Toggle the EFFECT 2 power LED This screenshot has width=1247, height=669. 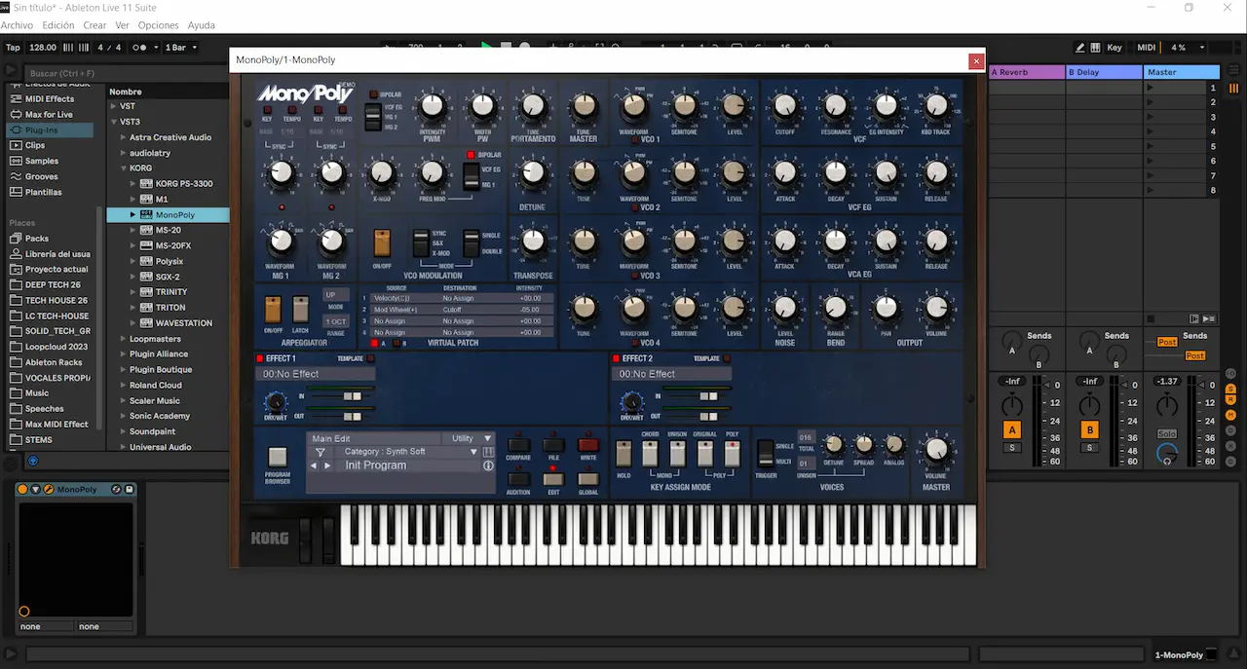[x=616, y=358]
